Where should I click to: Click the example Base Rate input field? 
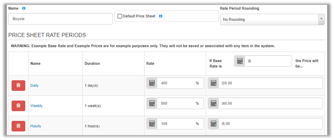(x=268, y=61)
